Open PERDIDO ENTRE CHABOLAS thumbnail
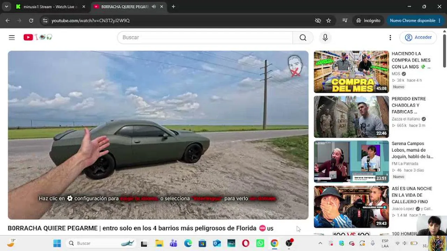The height and width of the screenshot is (251, 447). [x=351, y=117]
